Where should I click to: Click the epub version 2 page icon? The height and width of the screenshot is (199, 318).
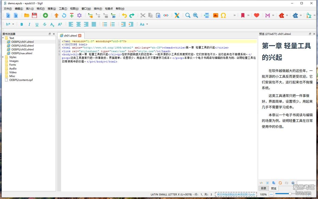[x=8, y=15]
